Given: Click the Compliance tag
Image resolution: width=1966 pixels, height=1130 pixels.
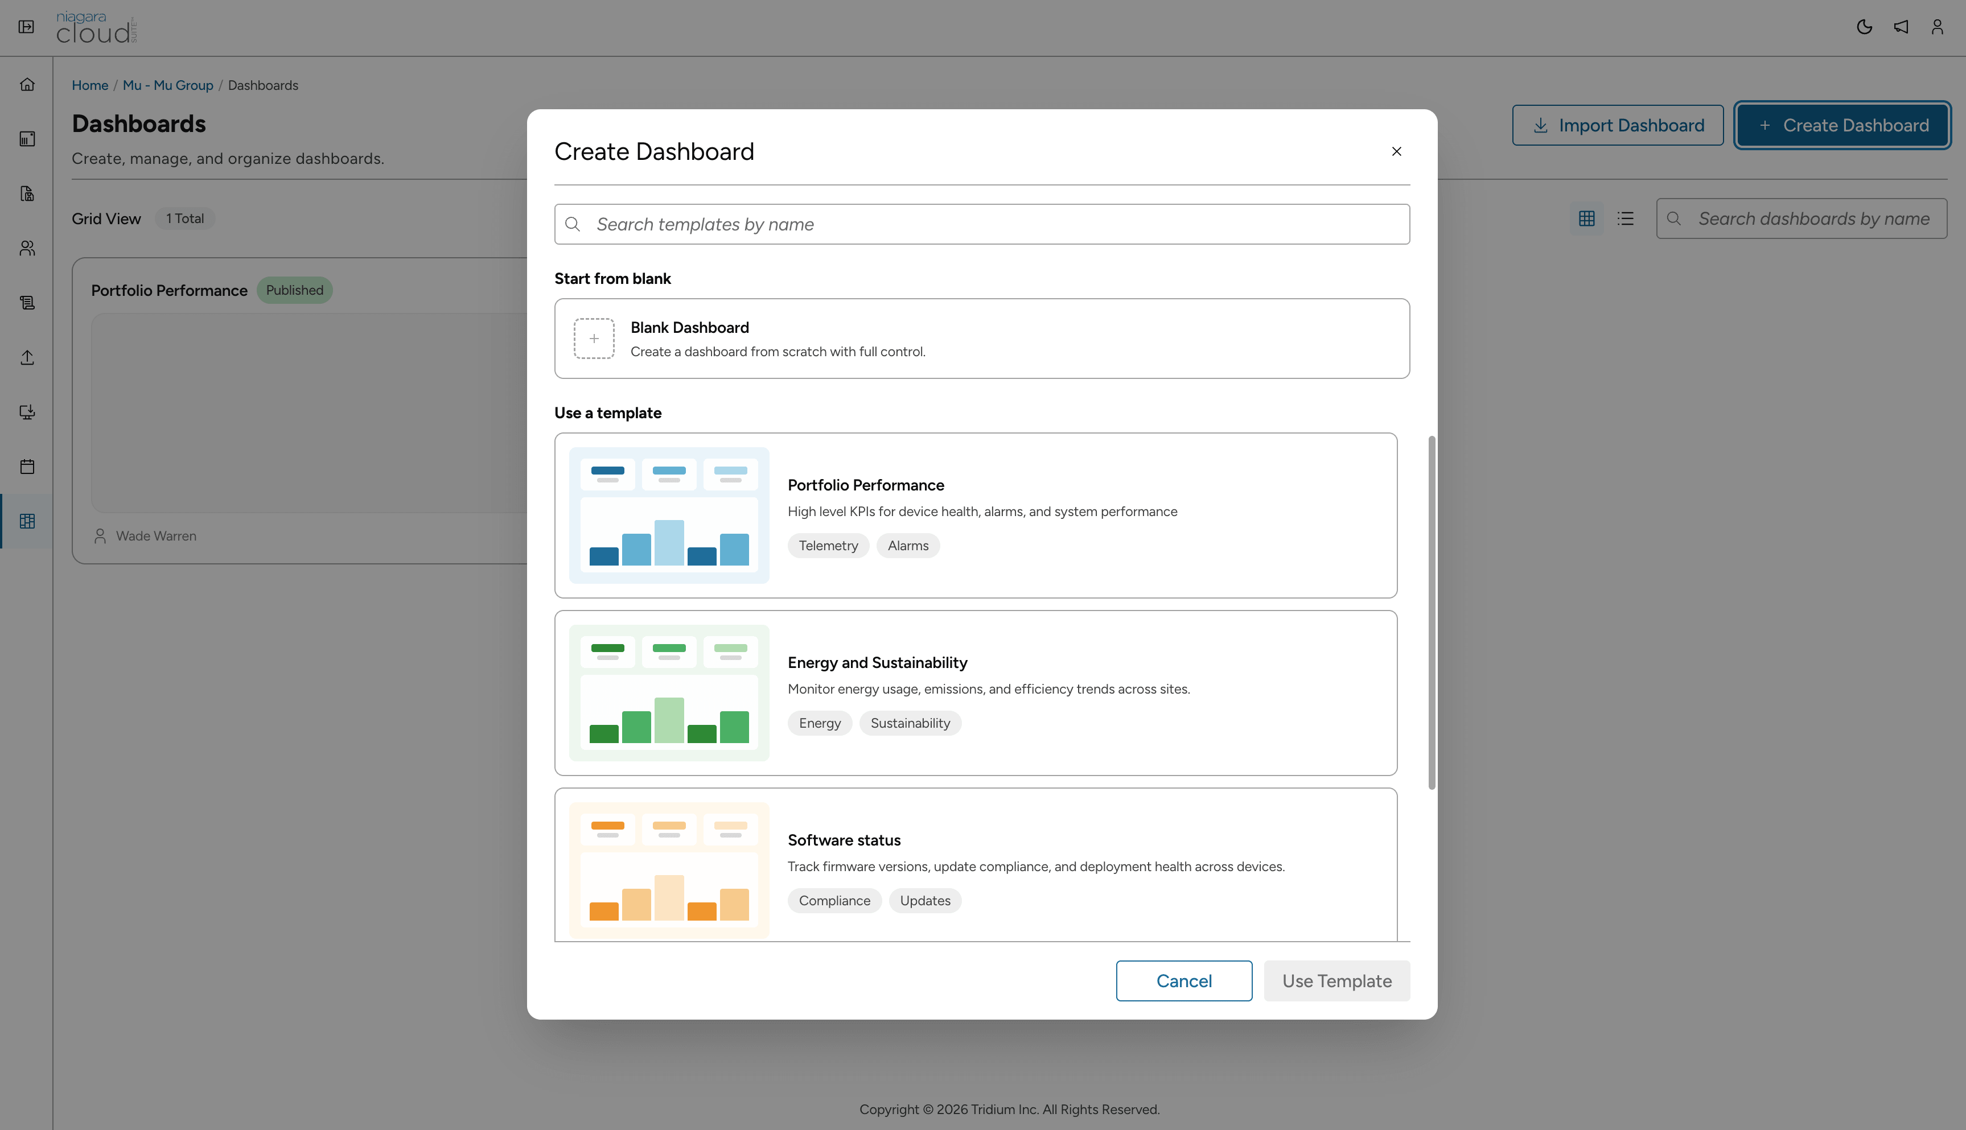Looking at the screenshot, I should tap(834, 901).
